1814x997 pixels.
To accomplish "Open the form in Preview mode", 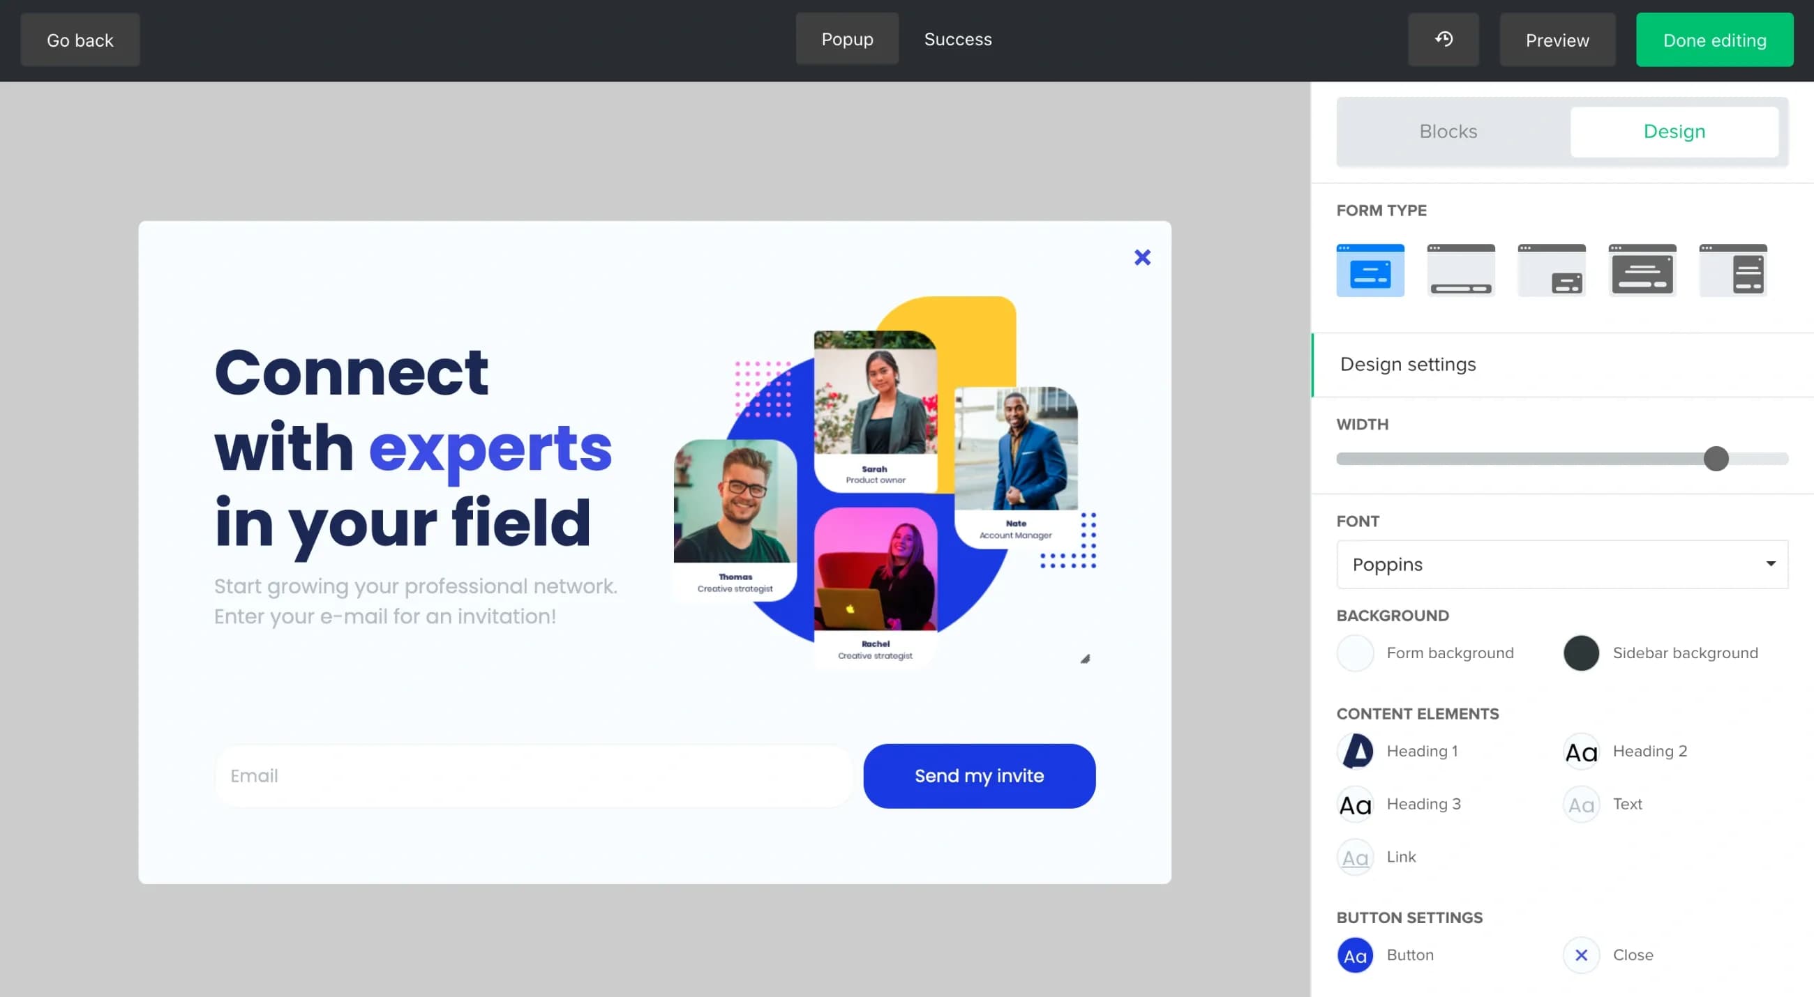I will [x=1557, y=40].
